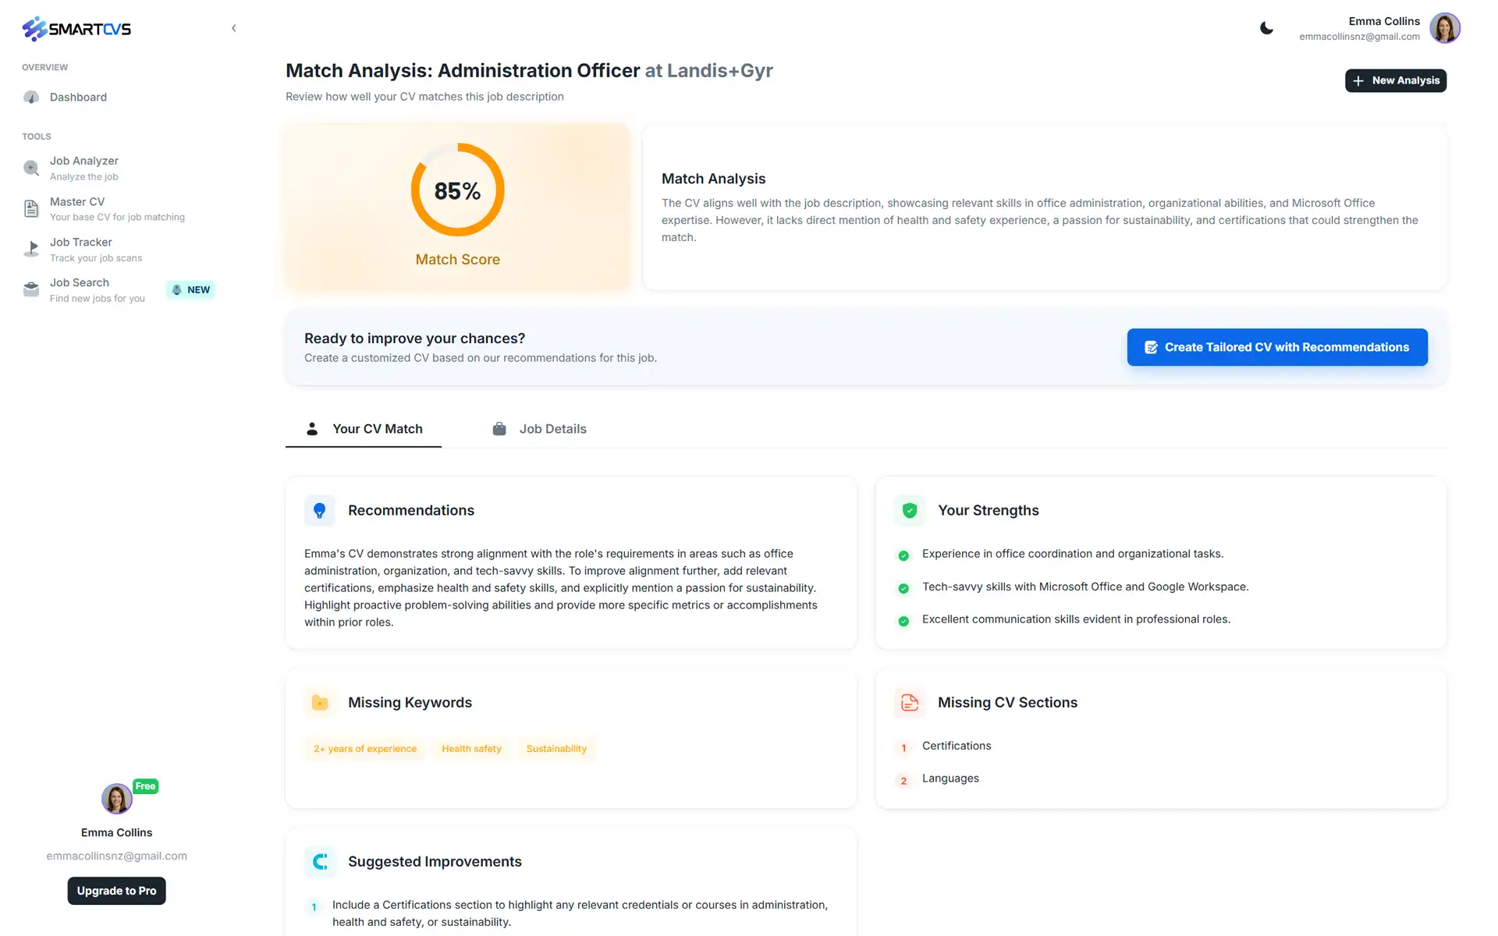Open the Master CV document icon

[31, 208]
